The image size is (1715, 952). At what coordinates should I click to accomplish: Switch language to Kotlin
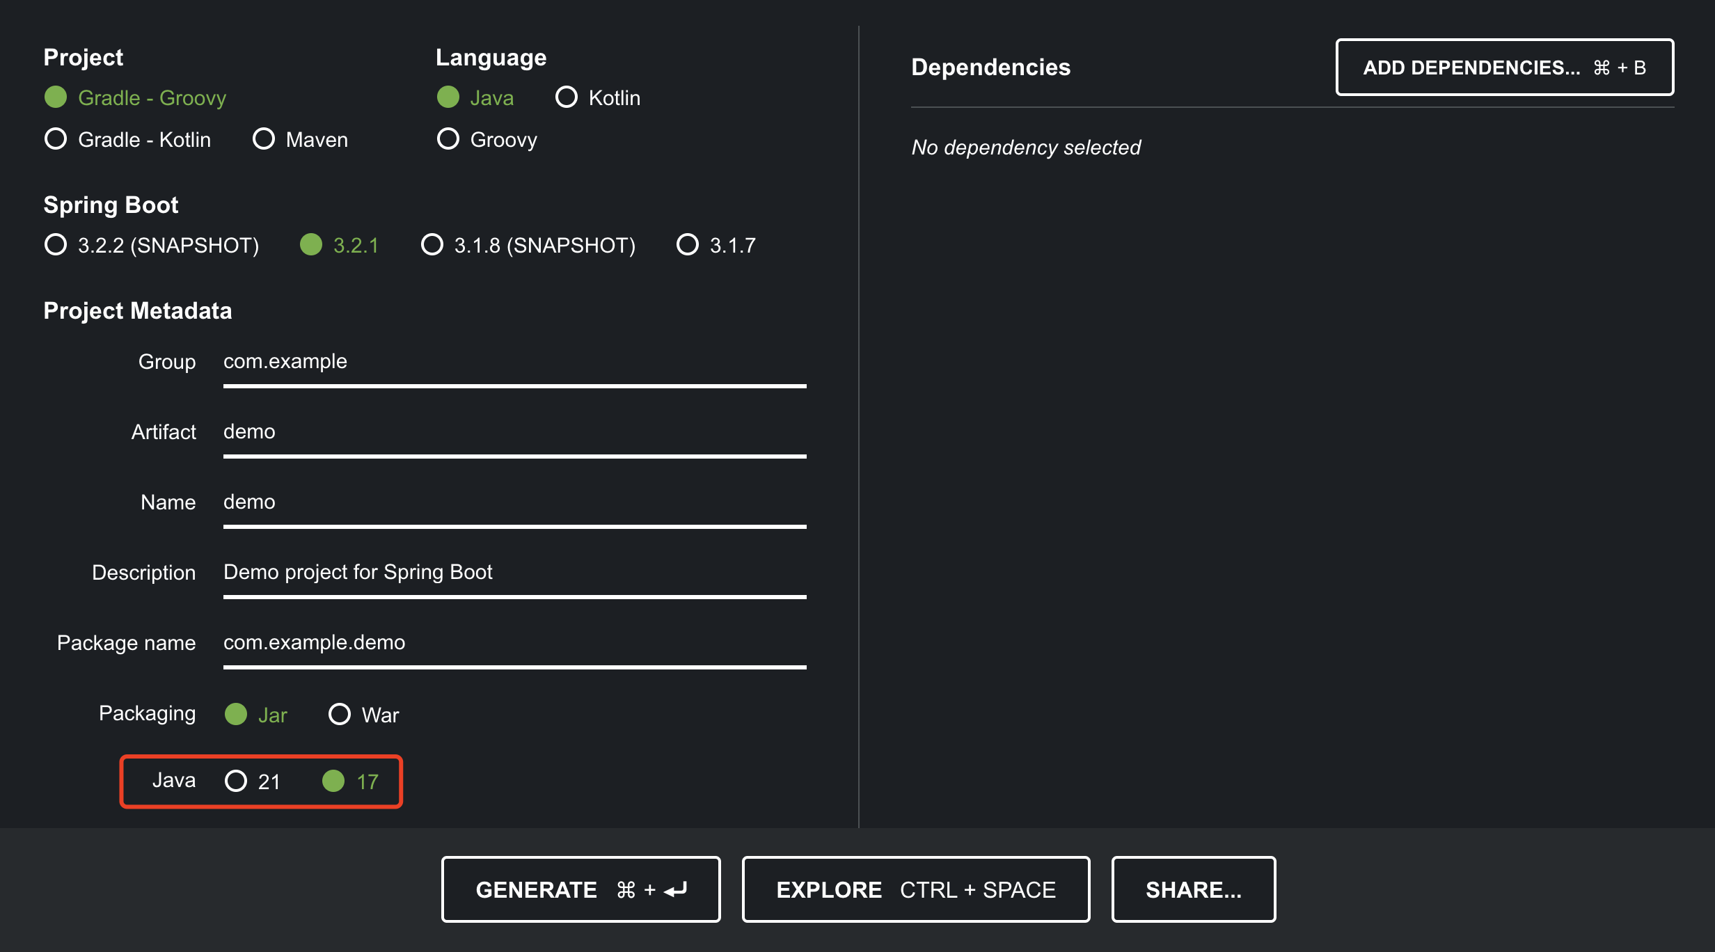click(567, 97)
